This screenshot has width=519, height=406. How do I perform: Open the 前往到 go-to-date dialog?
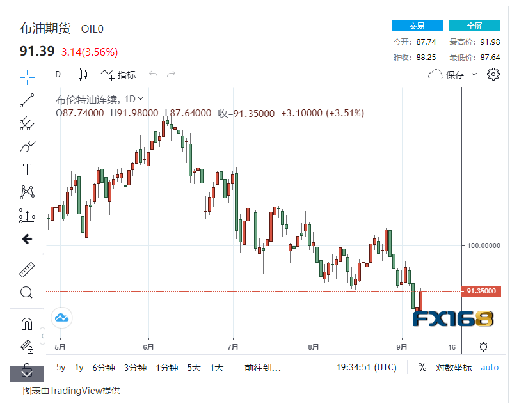pos(262,367)
